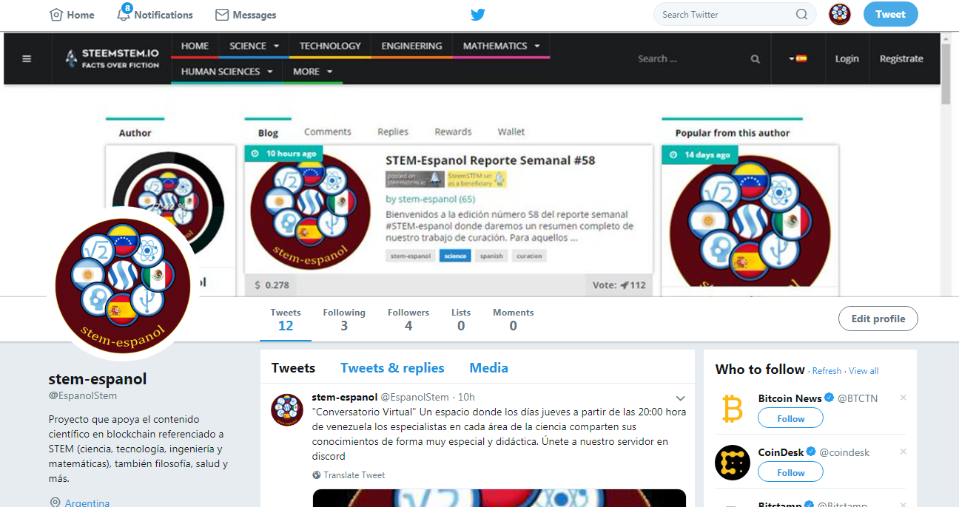Dismiss Bitcoin News suggestion

903,398
